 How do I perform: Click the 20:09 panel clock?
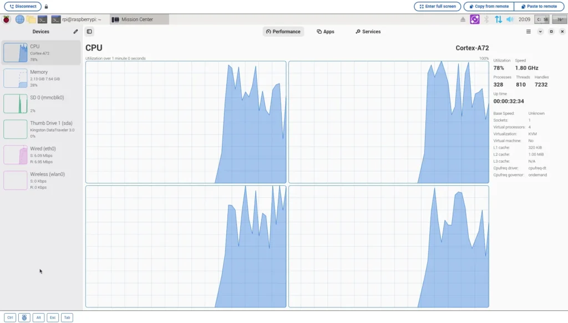(x=524, y=19)
